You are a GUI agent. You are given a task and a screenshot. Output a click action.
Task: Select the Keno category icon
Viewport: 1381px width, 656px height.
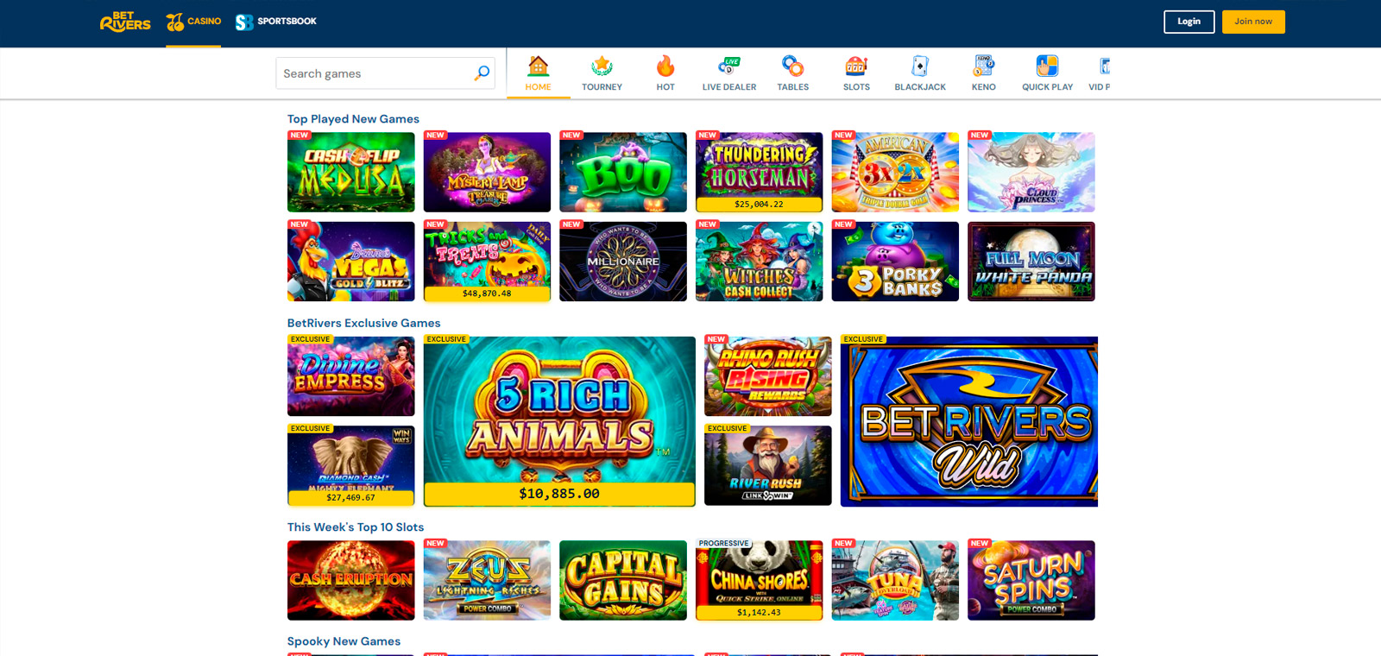click(984, 66)
